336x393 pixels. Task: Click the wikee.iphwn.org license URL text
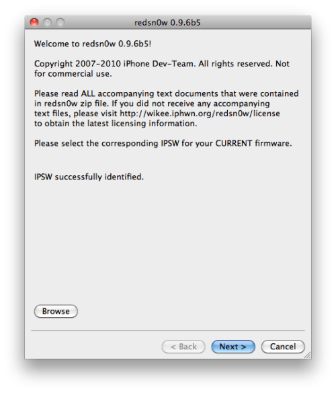click(x=200, y=114)
